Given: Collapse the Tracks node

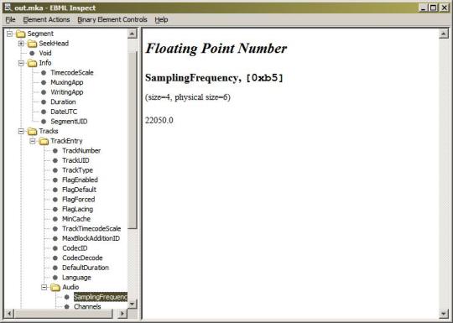Looking at the screenshot, I should point(21,132).
